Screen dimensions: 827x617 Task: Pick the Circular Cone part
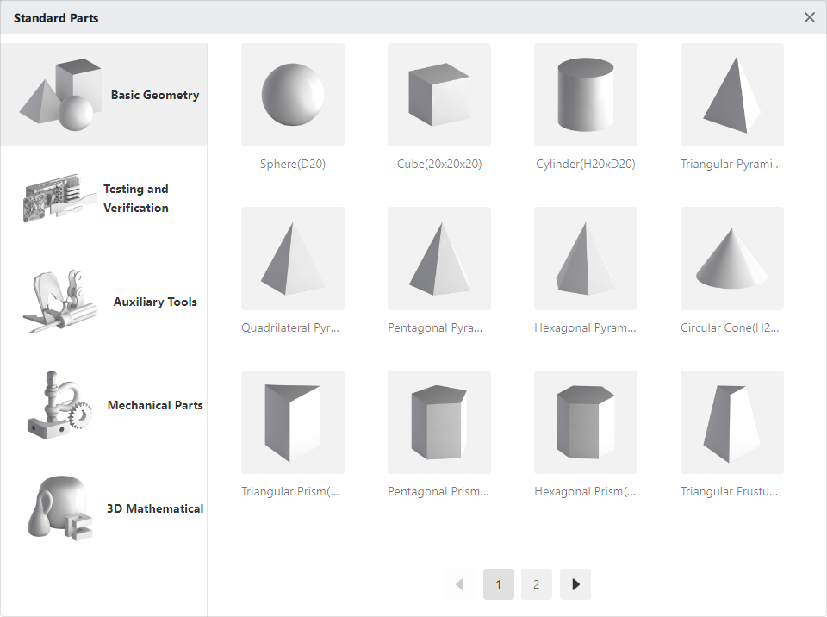click(x=732, y=259)
